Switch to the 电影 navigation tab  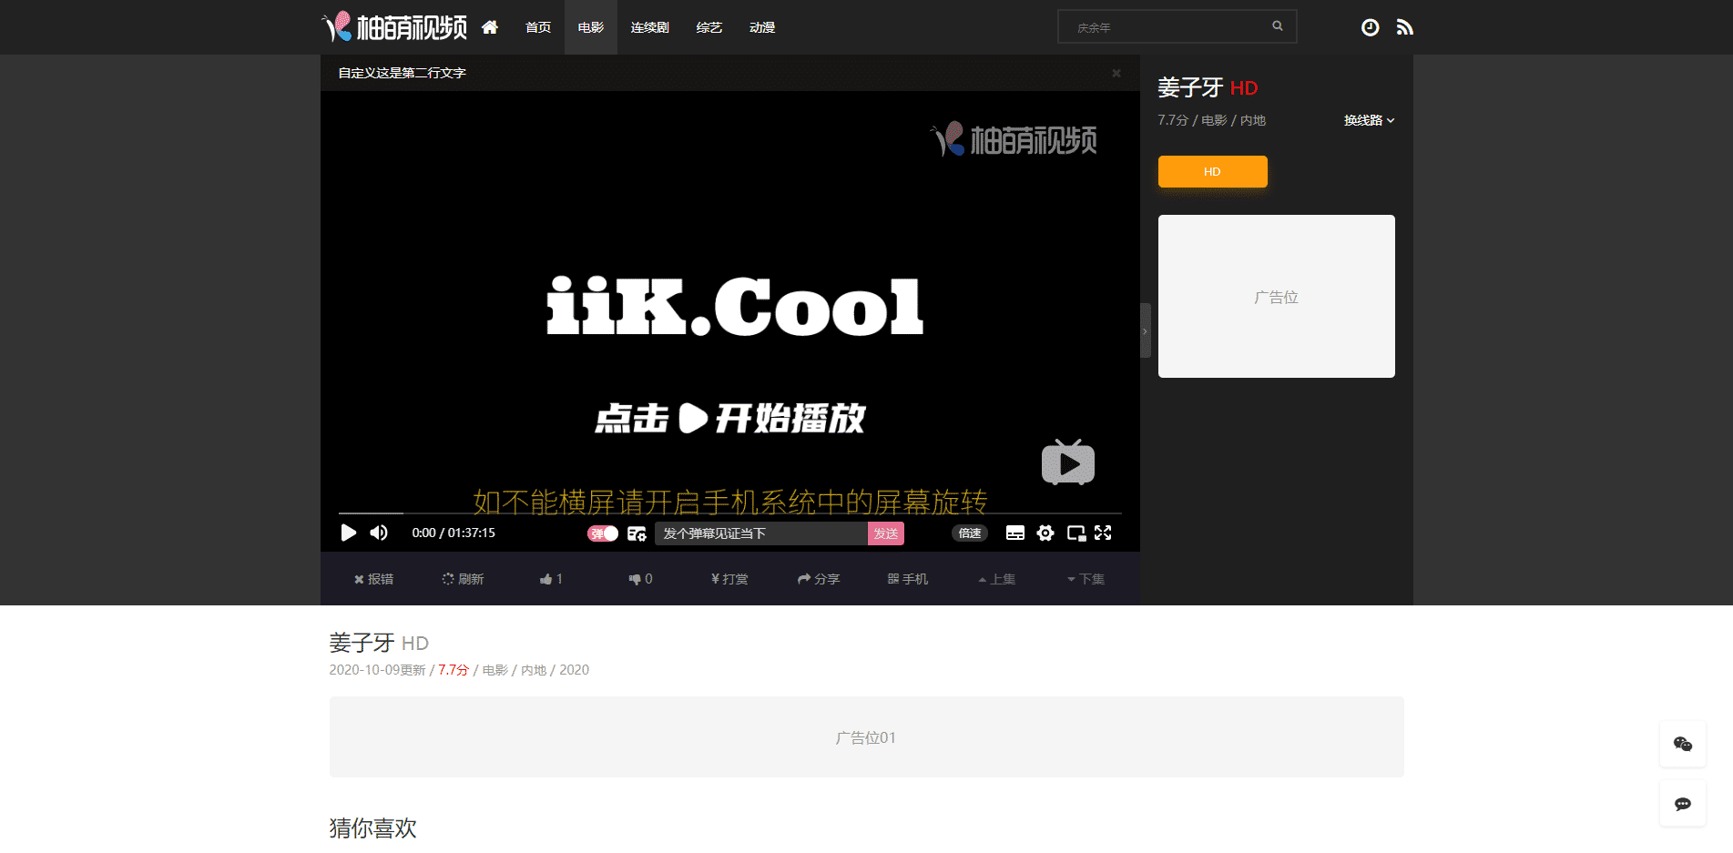click(x=591, y=27)
